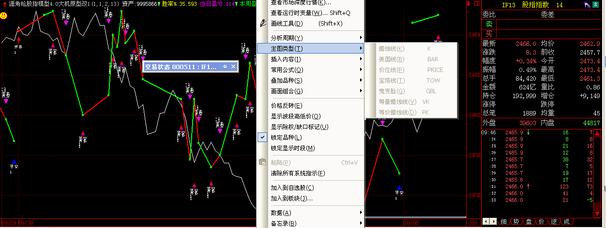Toggle 显示波段高低价(O) option
This screenshot has width=606, height=228.
(x=311, y=116)
